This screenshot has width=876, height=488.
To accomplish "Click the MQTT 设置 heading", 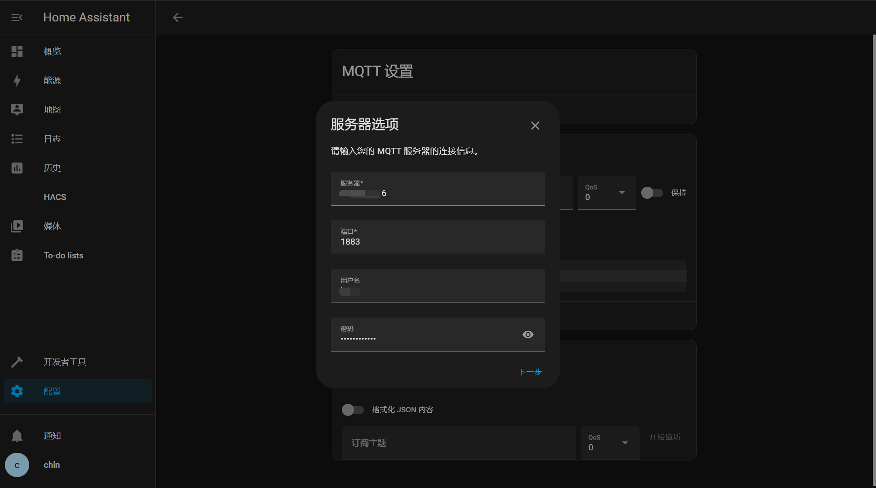I will pos(378,71).
